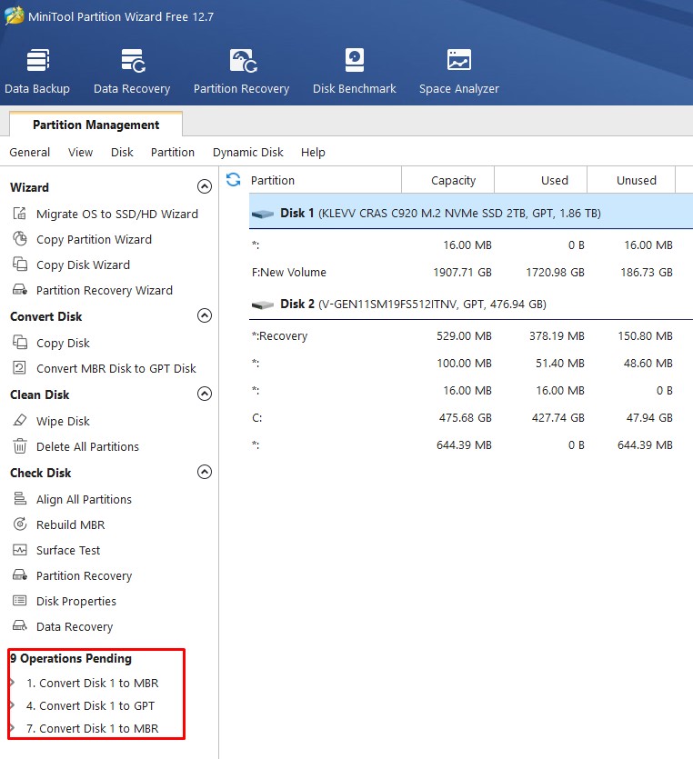Select the 100.00 MB partition row
Viewport: 693px width, 759px height.
[471, 363]
